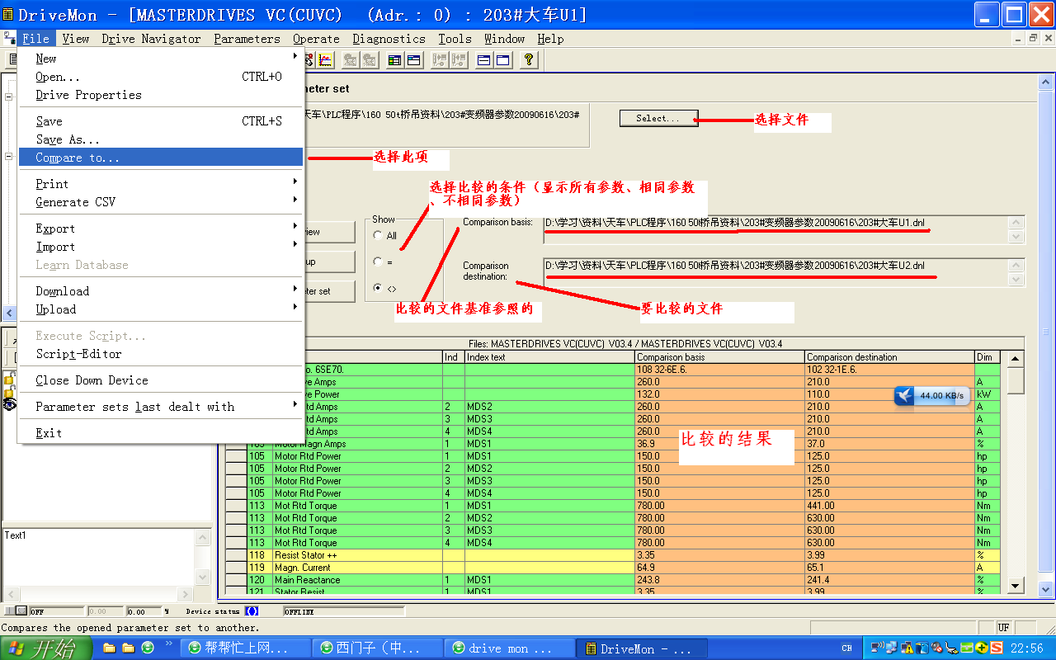Open the View menu
Image resolution: width=1056 pixels, height=660 pixels.
coord(75,38)
